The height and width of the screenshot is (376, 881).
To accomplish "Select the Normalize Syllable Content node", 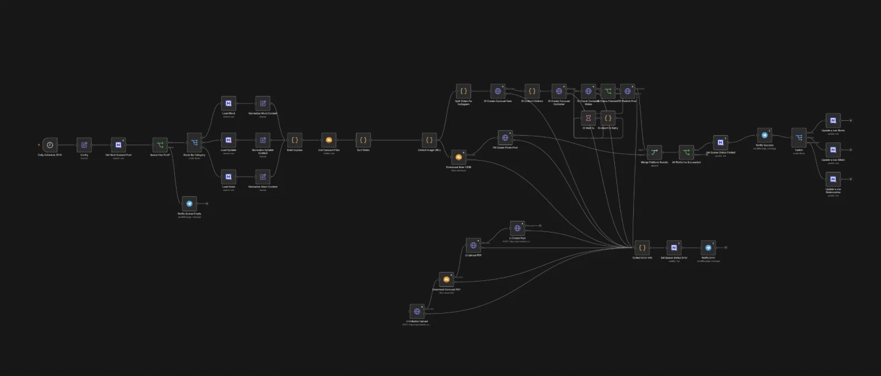I will point(263,140).
